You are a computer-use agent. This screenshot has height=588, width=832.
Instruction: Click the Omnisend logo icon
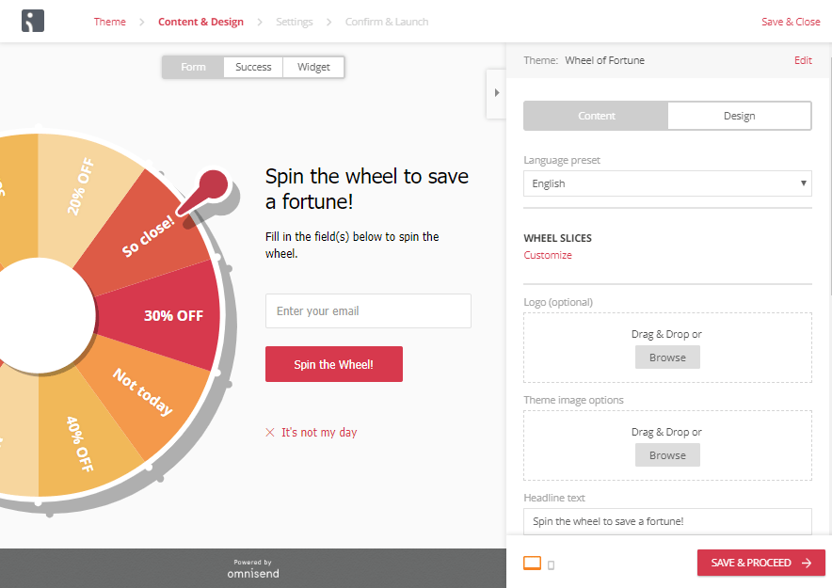(x=33, y=22)
